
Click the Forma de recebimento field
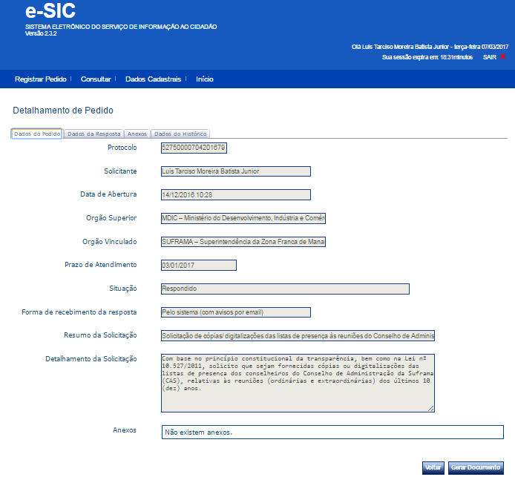pyautogui.click(x=236, y=312)
